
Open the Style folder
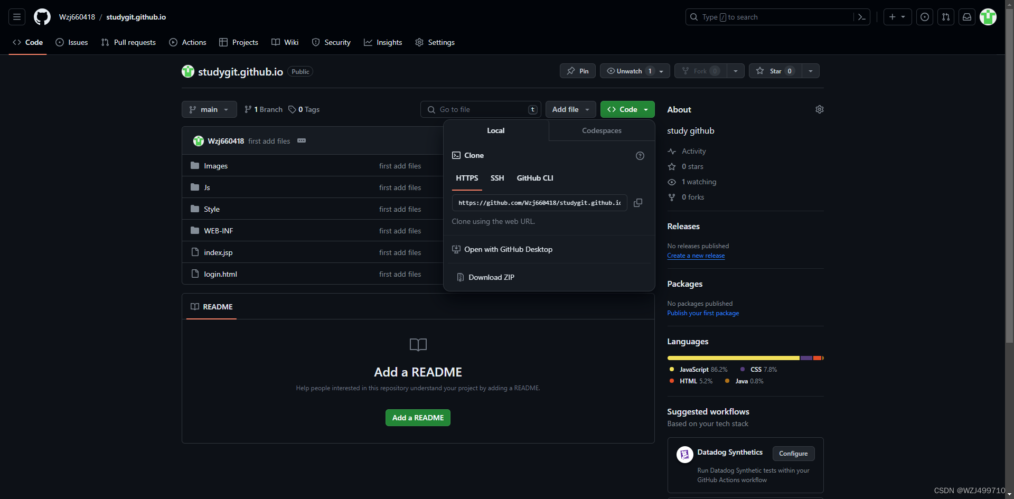[x=212, y=209]
